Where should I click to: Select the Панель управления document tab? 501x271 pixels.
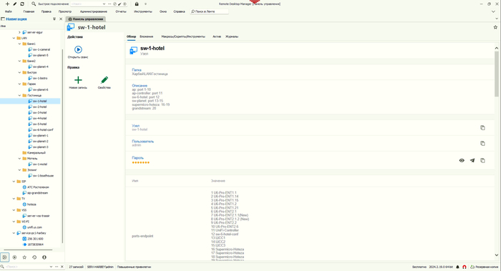pos(86,19)
